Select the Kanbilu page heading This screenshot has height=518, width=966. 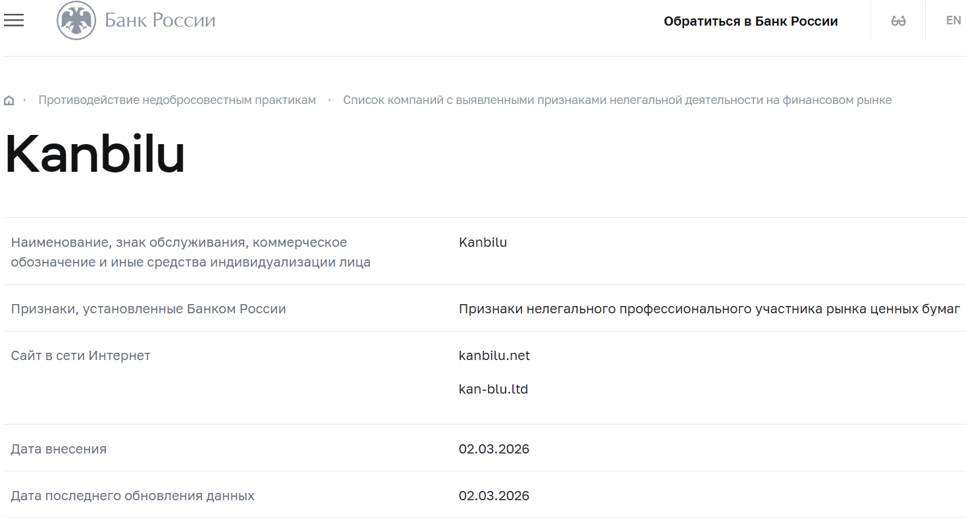[x=94, y=153]
